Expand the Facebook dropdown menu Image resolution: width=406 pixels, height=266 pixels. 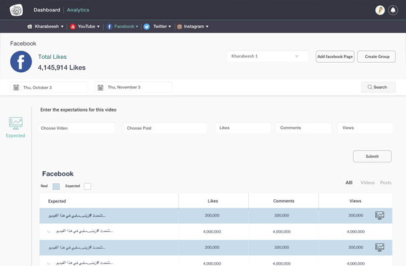[x=136, y=26]
